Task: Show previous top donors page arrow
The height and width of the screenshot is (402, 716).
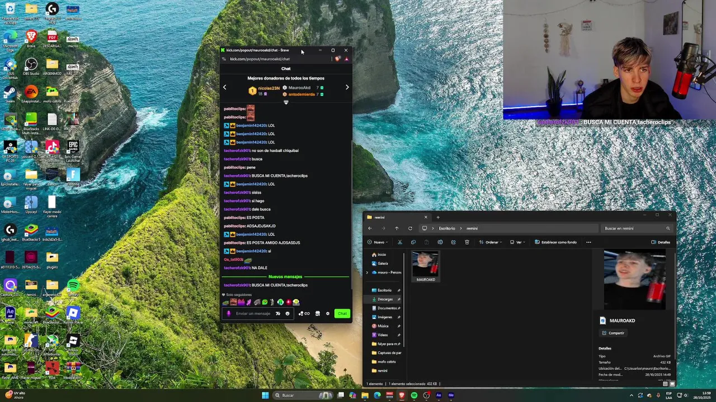Action: [225, 87]
